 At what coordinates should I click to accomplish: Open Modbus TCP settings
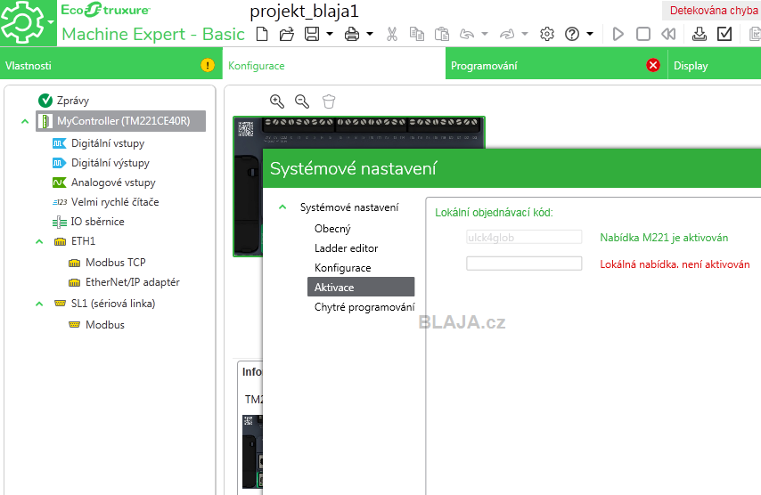(116, 263)
